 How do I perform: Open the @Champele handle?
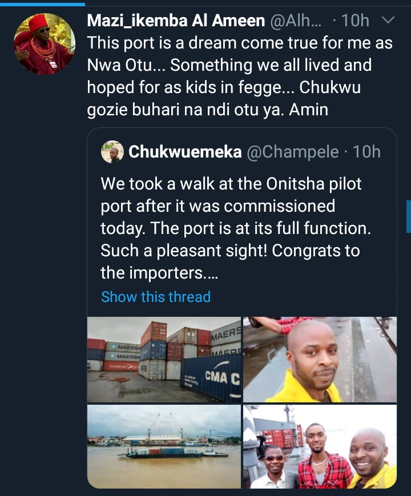tap(293, 152)
